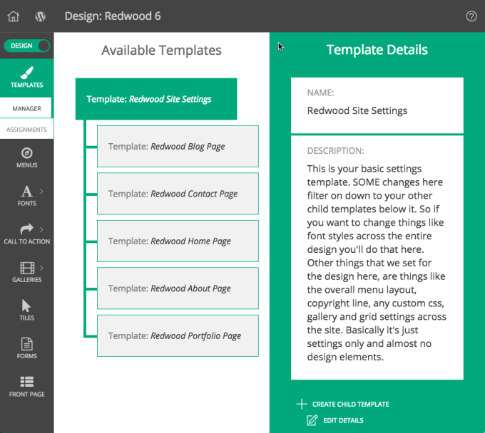485x433 pixels.
Task: Toggle the Design mode switch
Action: 27,46
